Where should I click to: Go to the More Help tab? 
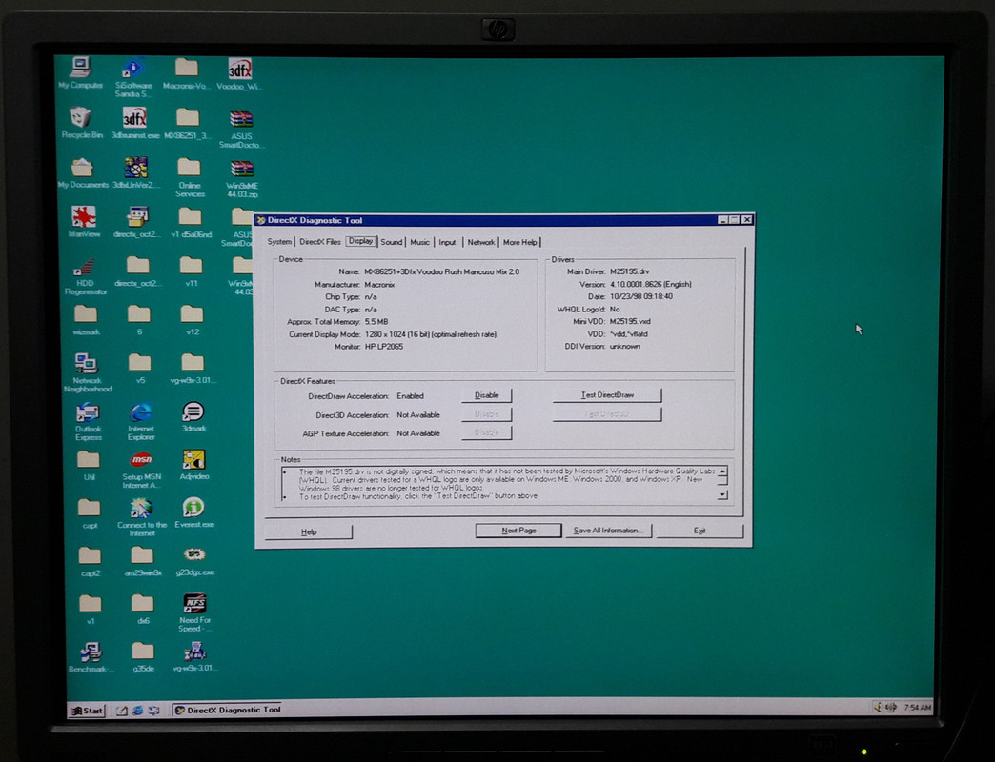point(519,242)
